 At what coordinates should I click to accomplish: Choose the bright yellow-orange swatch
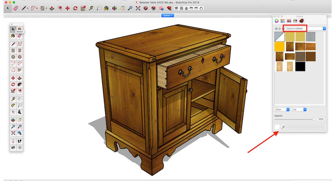(x=280, y=47)
